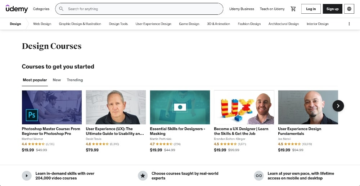
Task: Click Learn at your own pace text
Action: pos(301,176)
